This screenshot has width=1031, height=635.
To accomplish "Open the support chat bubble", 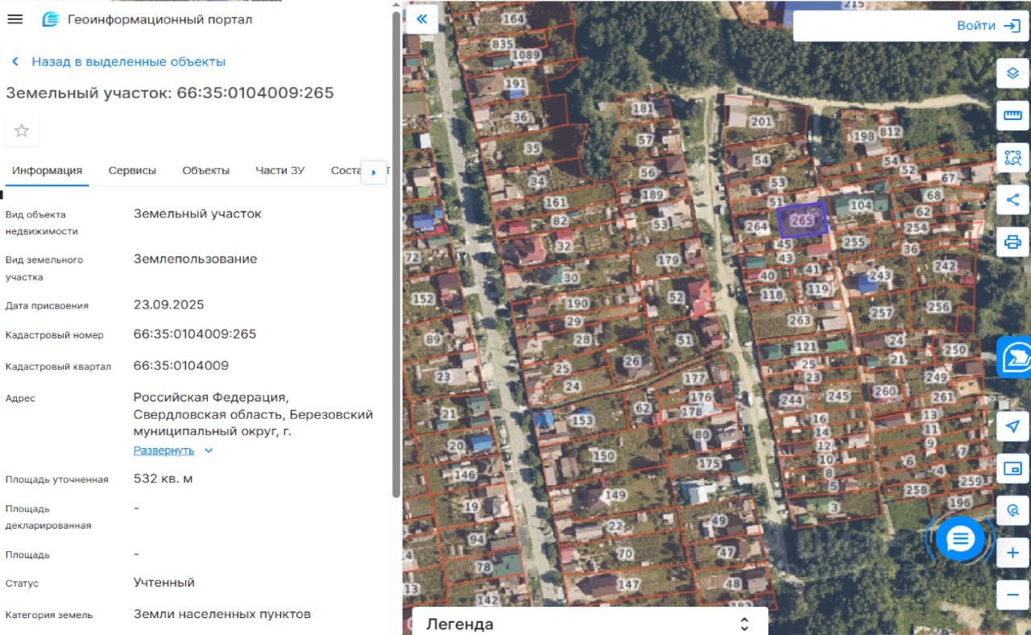I will tap(960, 539).
